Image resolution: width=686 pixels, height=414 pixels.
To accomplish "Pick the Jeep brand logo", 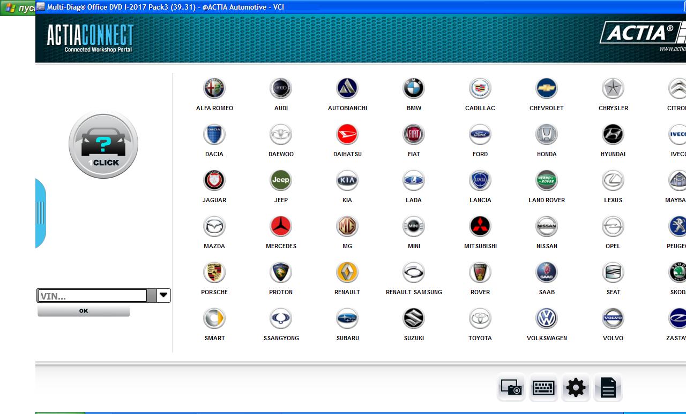I will [281, 180].
